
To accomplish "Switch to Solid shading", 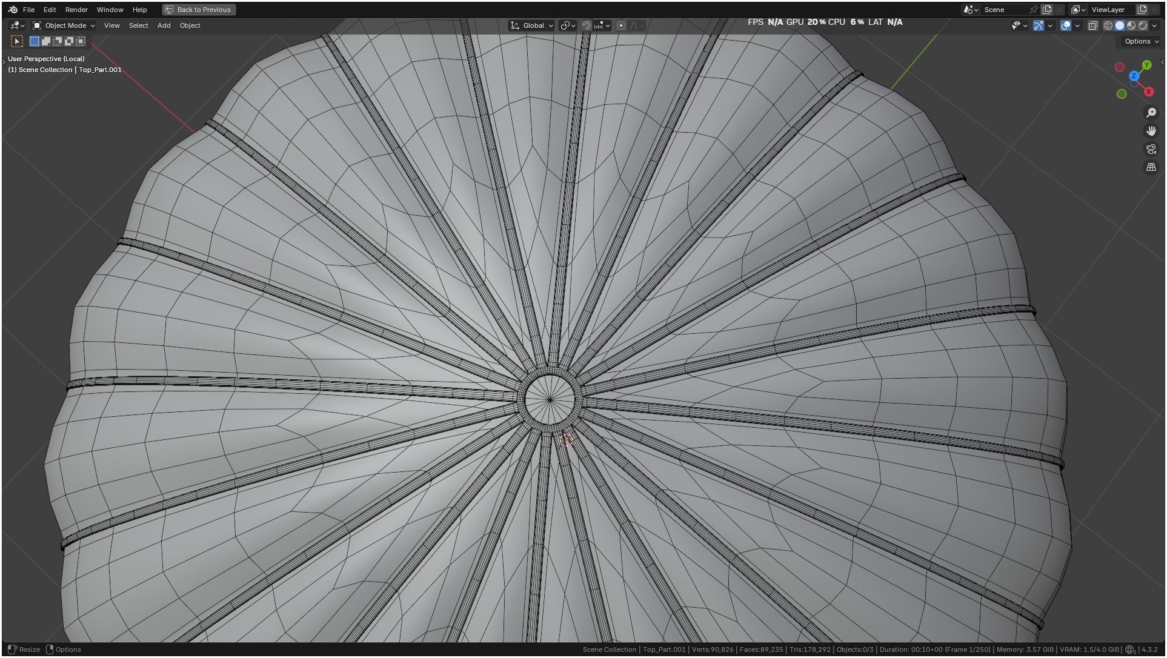I will coord(1120,25).
